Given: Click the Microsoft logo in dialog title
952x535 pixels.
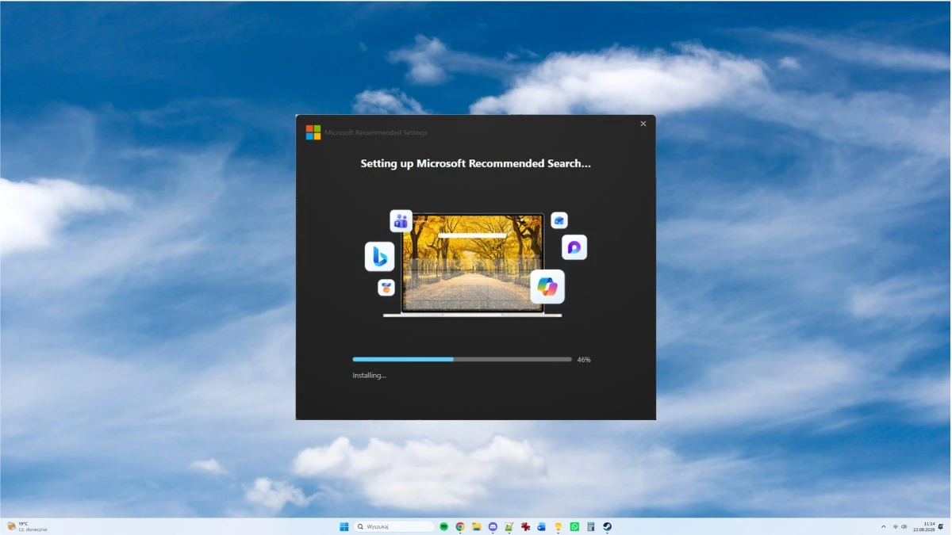Looking at the screenshot, I should pos(313,132).
